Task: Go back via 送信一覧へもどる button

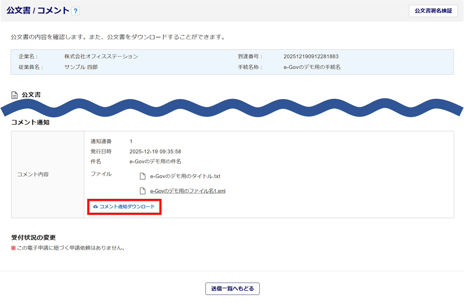Action: coord(232,289)
